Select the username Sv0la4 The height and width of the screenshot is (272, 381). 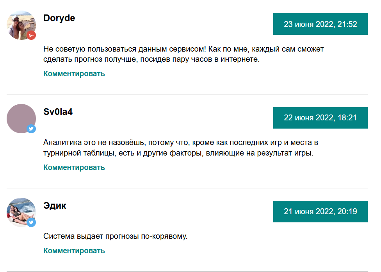pos(58,112)
